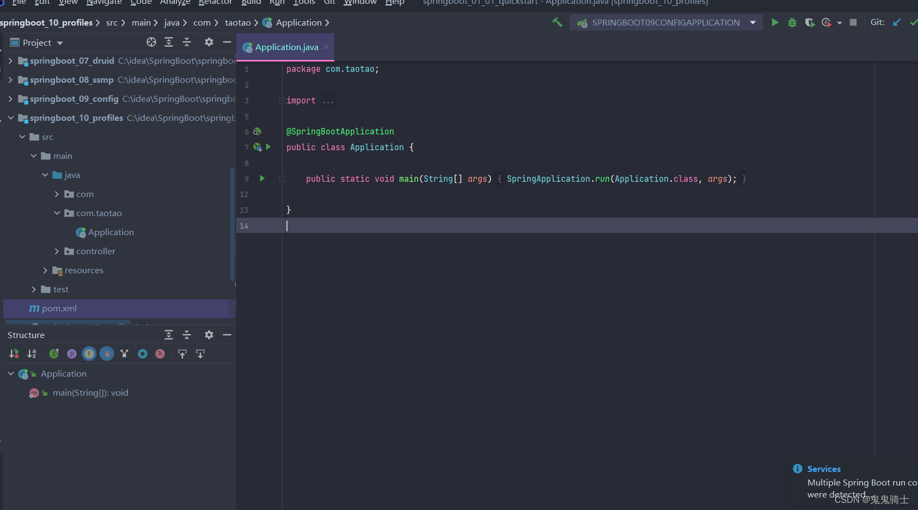
Task: Click autoscroll from source icon in Structure
Action: pos(200,354)
